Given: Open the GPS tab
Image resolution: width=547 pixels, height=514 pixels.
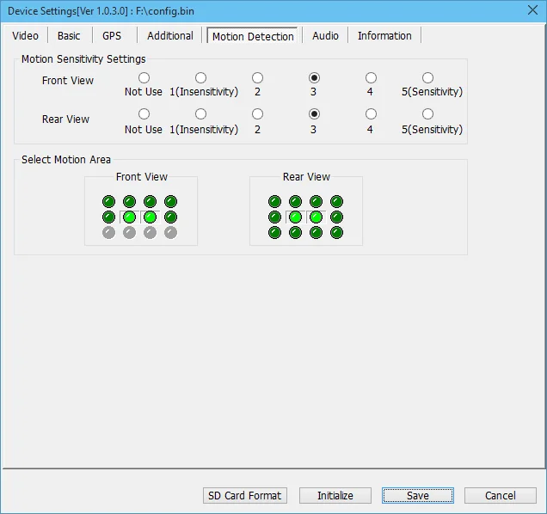Looking at the screenshot, I should 112,35.
